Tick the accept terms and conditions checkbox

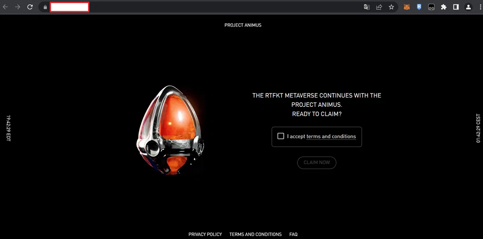281,136
